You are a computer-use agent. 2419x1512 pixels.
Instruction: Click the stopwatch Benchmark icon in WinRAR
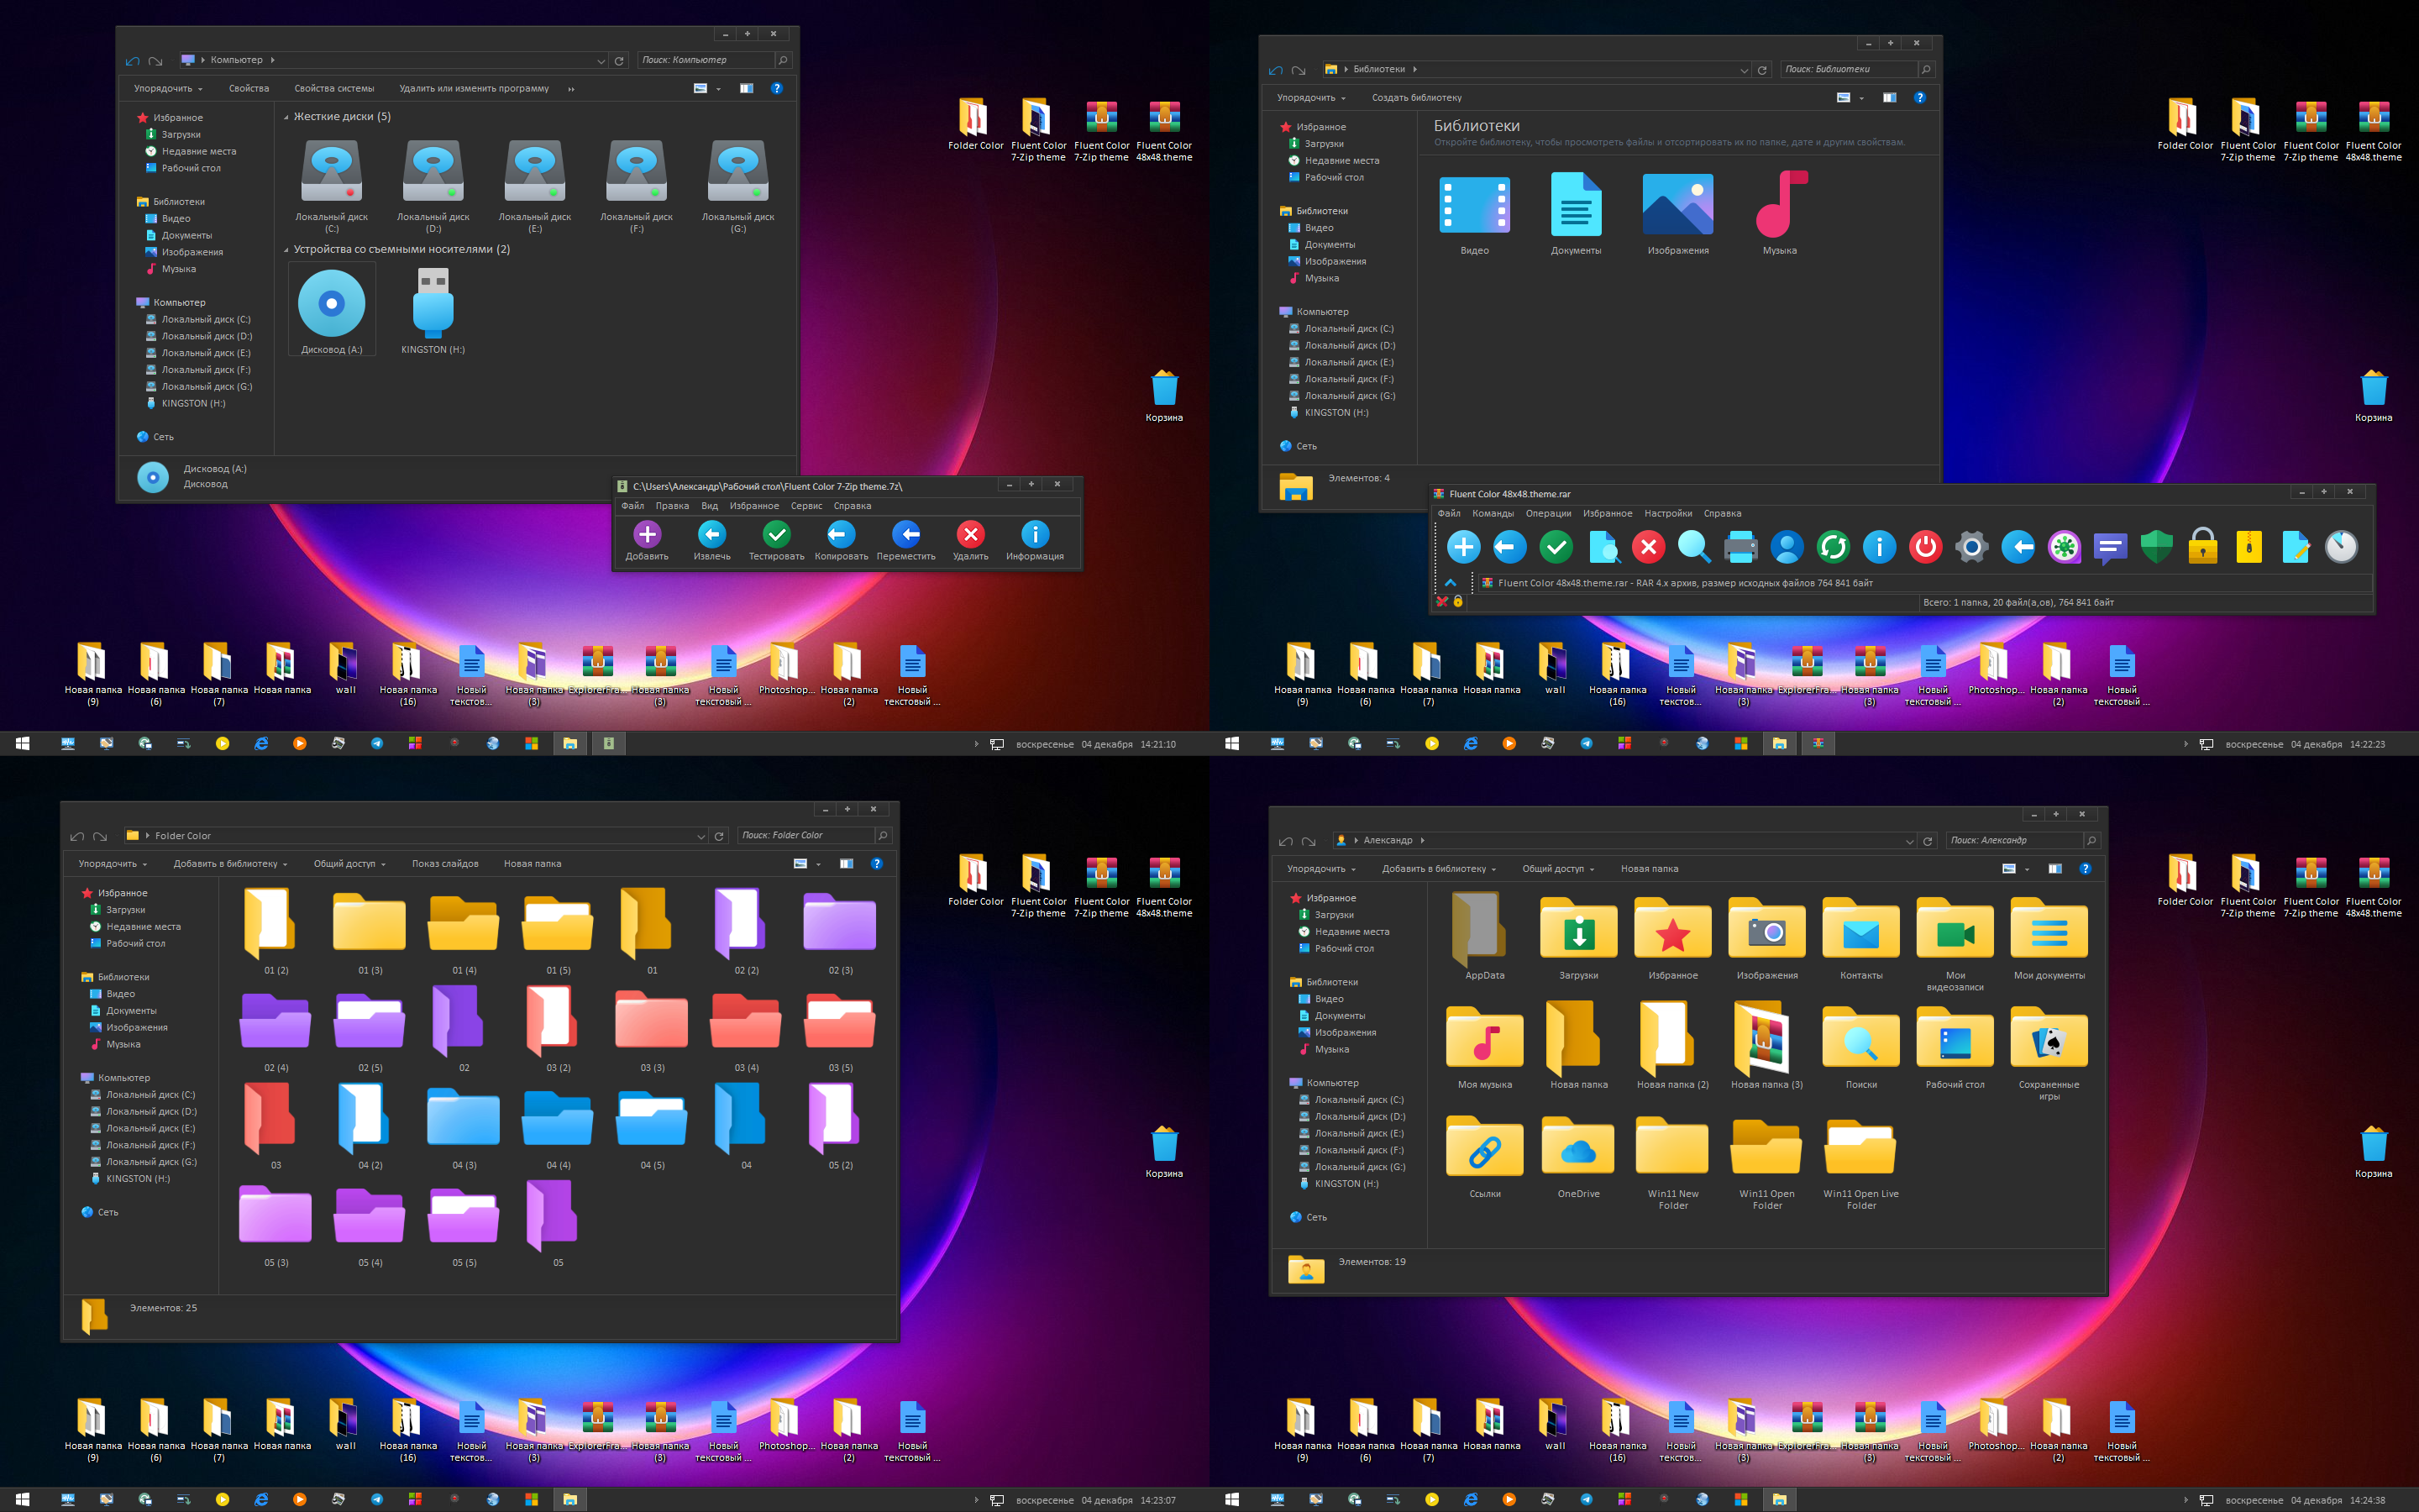pos(2341,547)
